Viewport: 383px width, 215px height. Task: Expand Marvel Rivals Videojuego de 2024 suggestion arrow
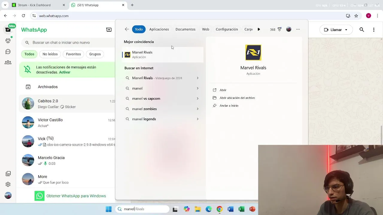pyautogui.click(x=197, y=78)
